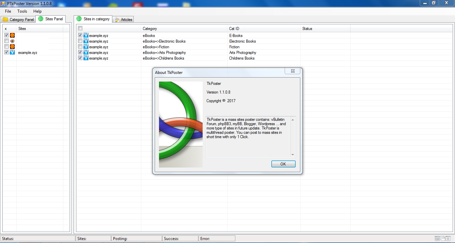Click the "Version 1.1.0.8" text in About dialog
This screenshot has width=455, height=243.
click(218, 92)
